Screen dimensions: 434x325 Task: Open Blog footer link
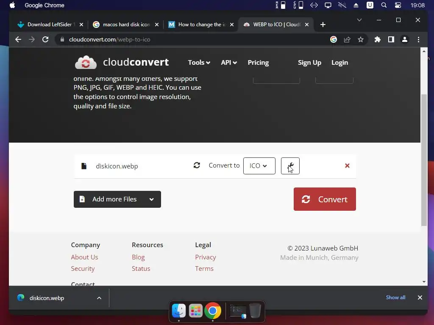pos(138,257)
